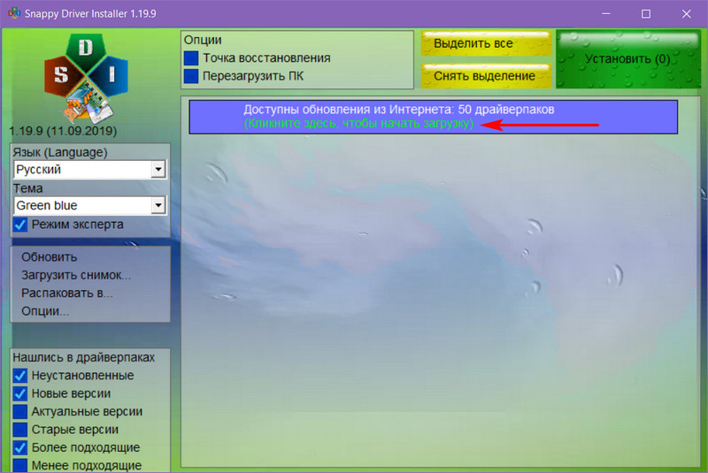This screenshot has width=708, height=473.
Task: Click the green Установить (0) button
Action: click(x=628, y=59)
